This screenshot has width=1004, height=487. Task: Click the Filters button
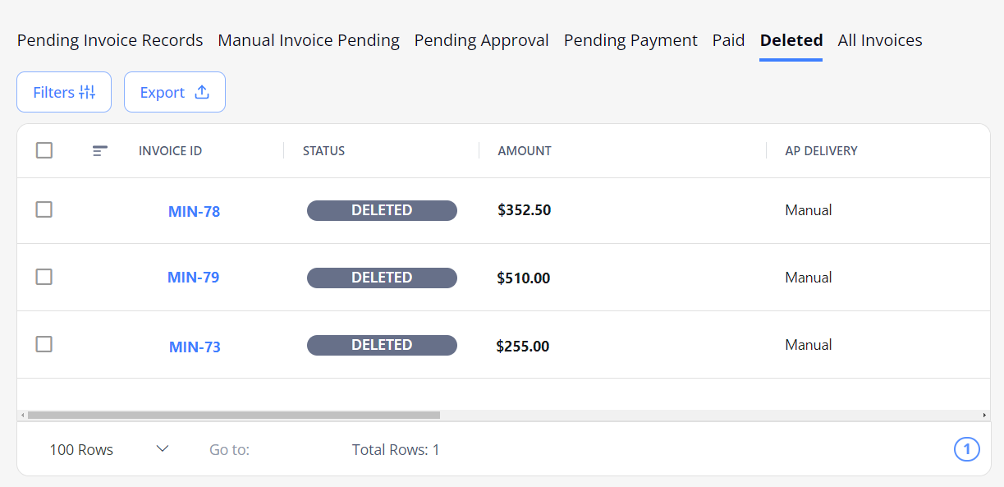click(64, 92)
